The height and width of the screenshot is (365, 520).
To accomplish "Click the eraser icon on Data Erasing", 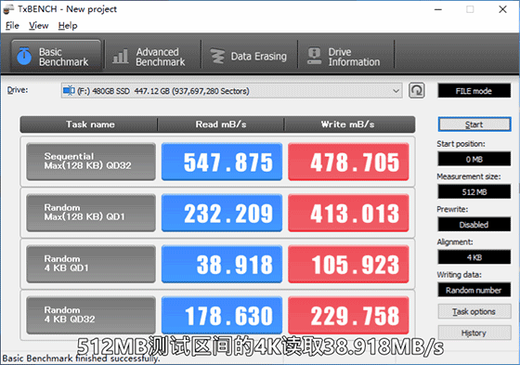I will coord(217,56).
